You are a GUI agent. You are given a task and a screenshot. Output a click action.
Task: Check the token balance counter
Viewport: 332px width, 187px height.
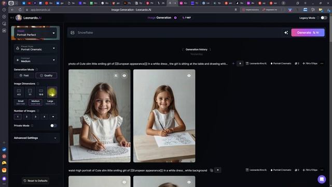187,18
